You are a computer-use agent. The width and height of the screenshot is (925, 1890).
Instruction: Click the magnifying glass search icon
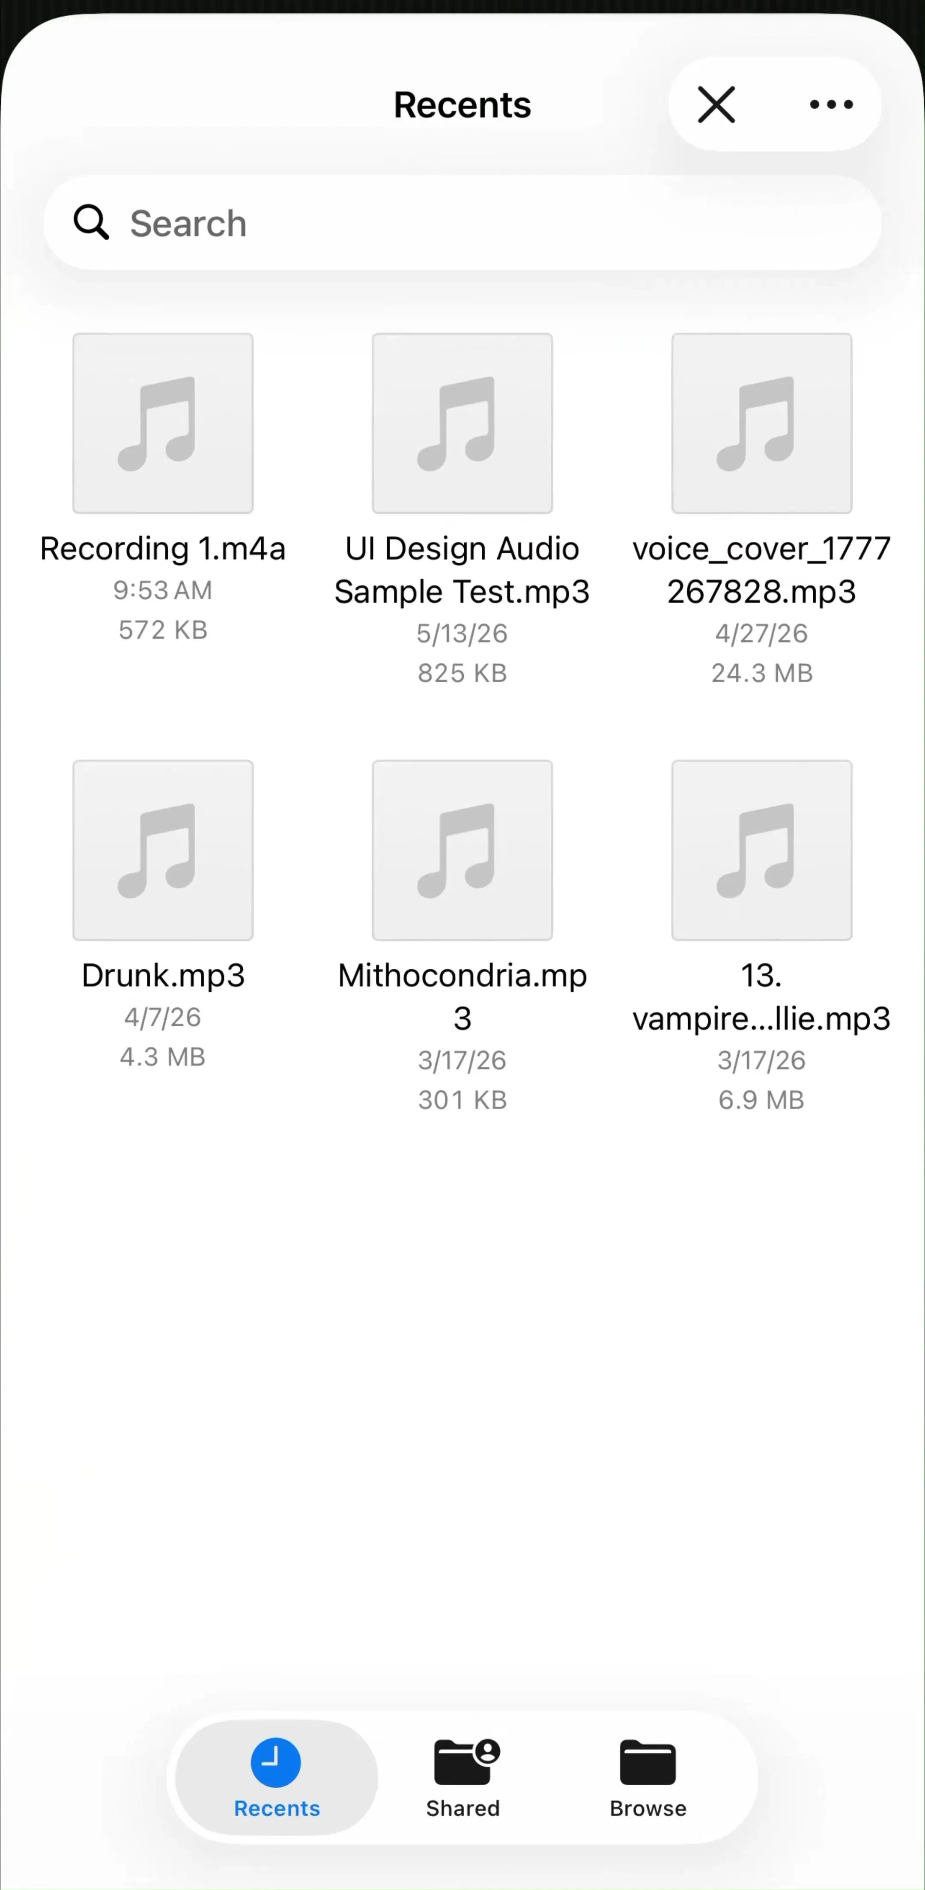coord(91,222)
